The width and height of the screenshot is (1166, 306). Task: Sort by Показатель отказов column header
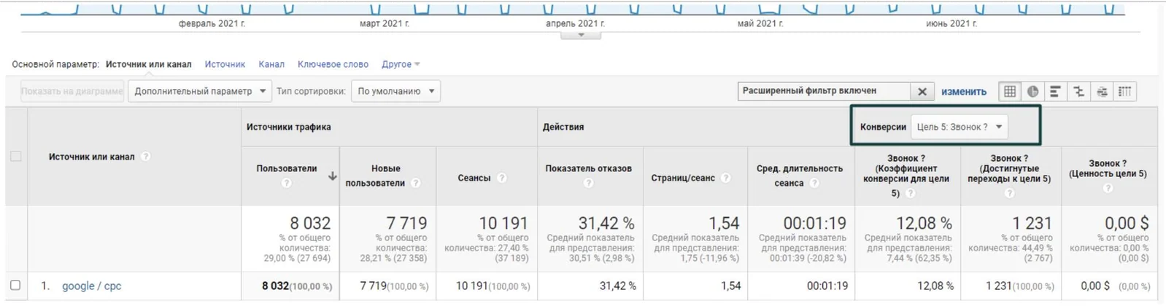[x=589, y=168]
